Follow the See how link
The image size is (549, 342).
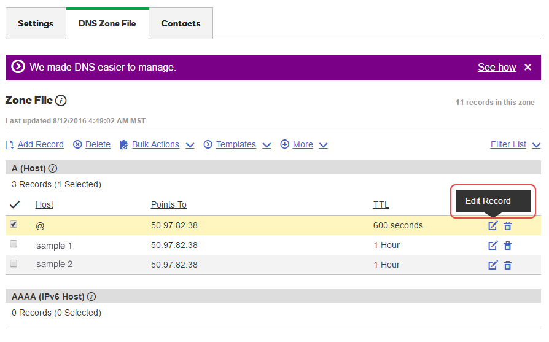tap(497, 68)
